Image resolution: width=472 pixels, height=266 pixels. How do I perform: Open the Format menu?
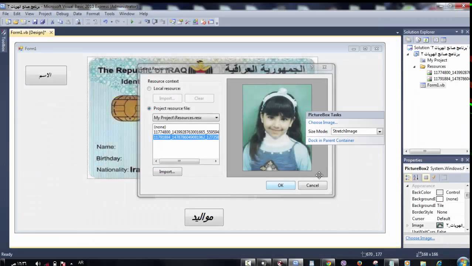pos(93,14)
